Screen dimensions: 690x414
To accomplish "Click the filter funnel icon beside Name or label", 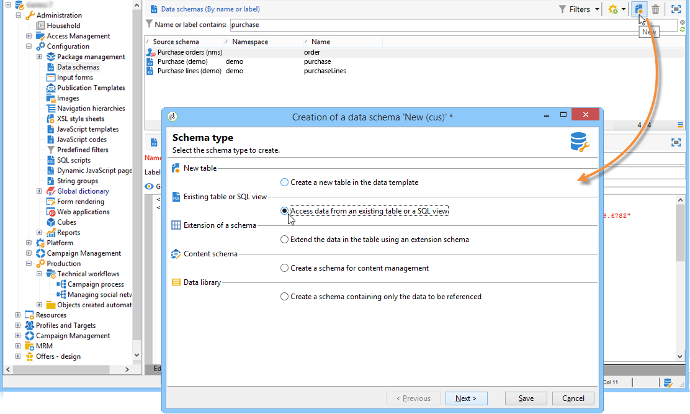I will (x=149, y=24).
